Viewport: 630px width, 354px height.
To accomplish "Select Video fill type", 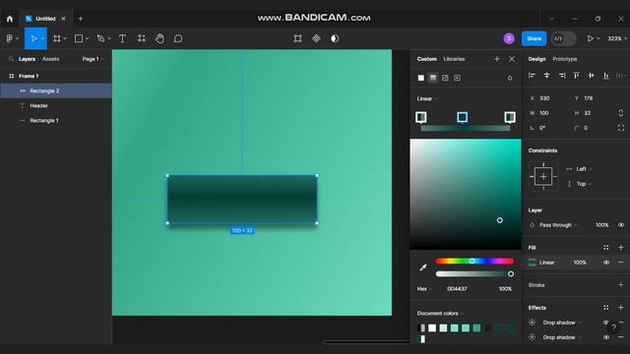I will coord(457,78).
